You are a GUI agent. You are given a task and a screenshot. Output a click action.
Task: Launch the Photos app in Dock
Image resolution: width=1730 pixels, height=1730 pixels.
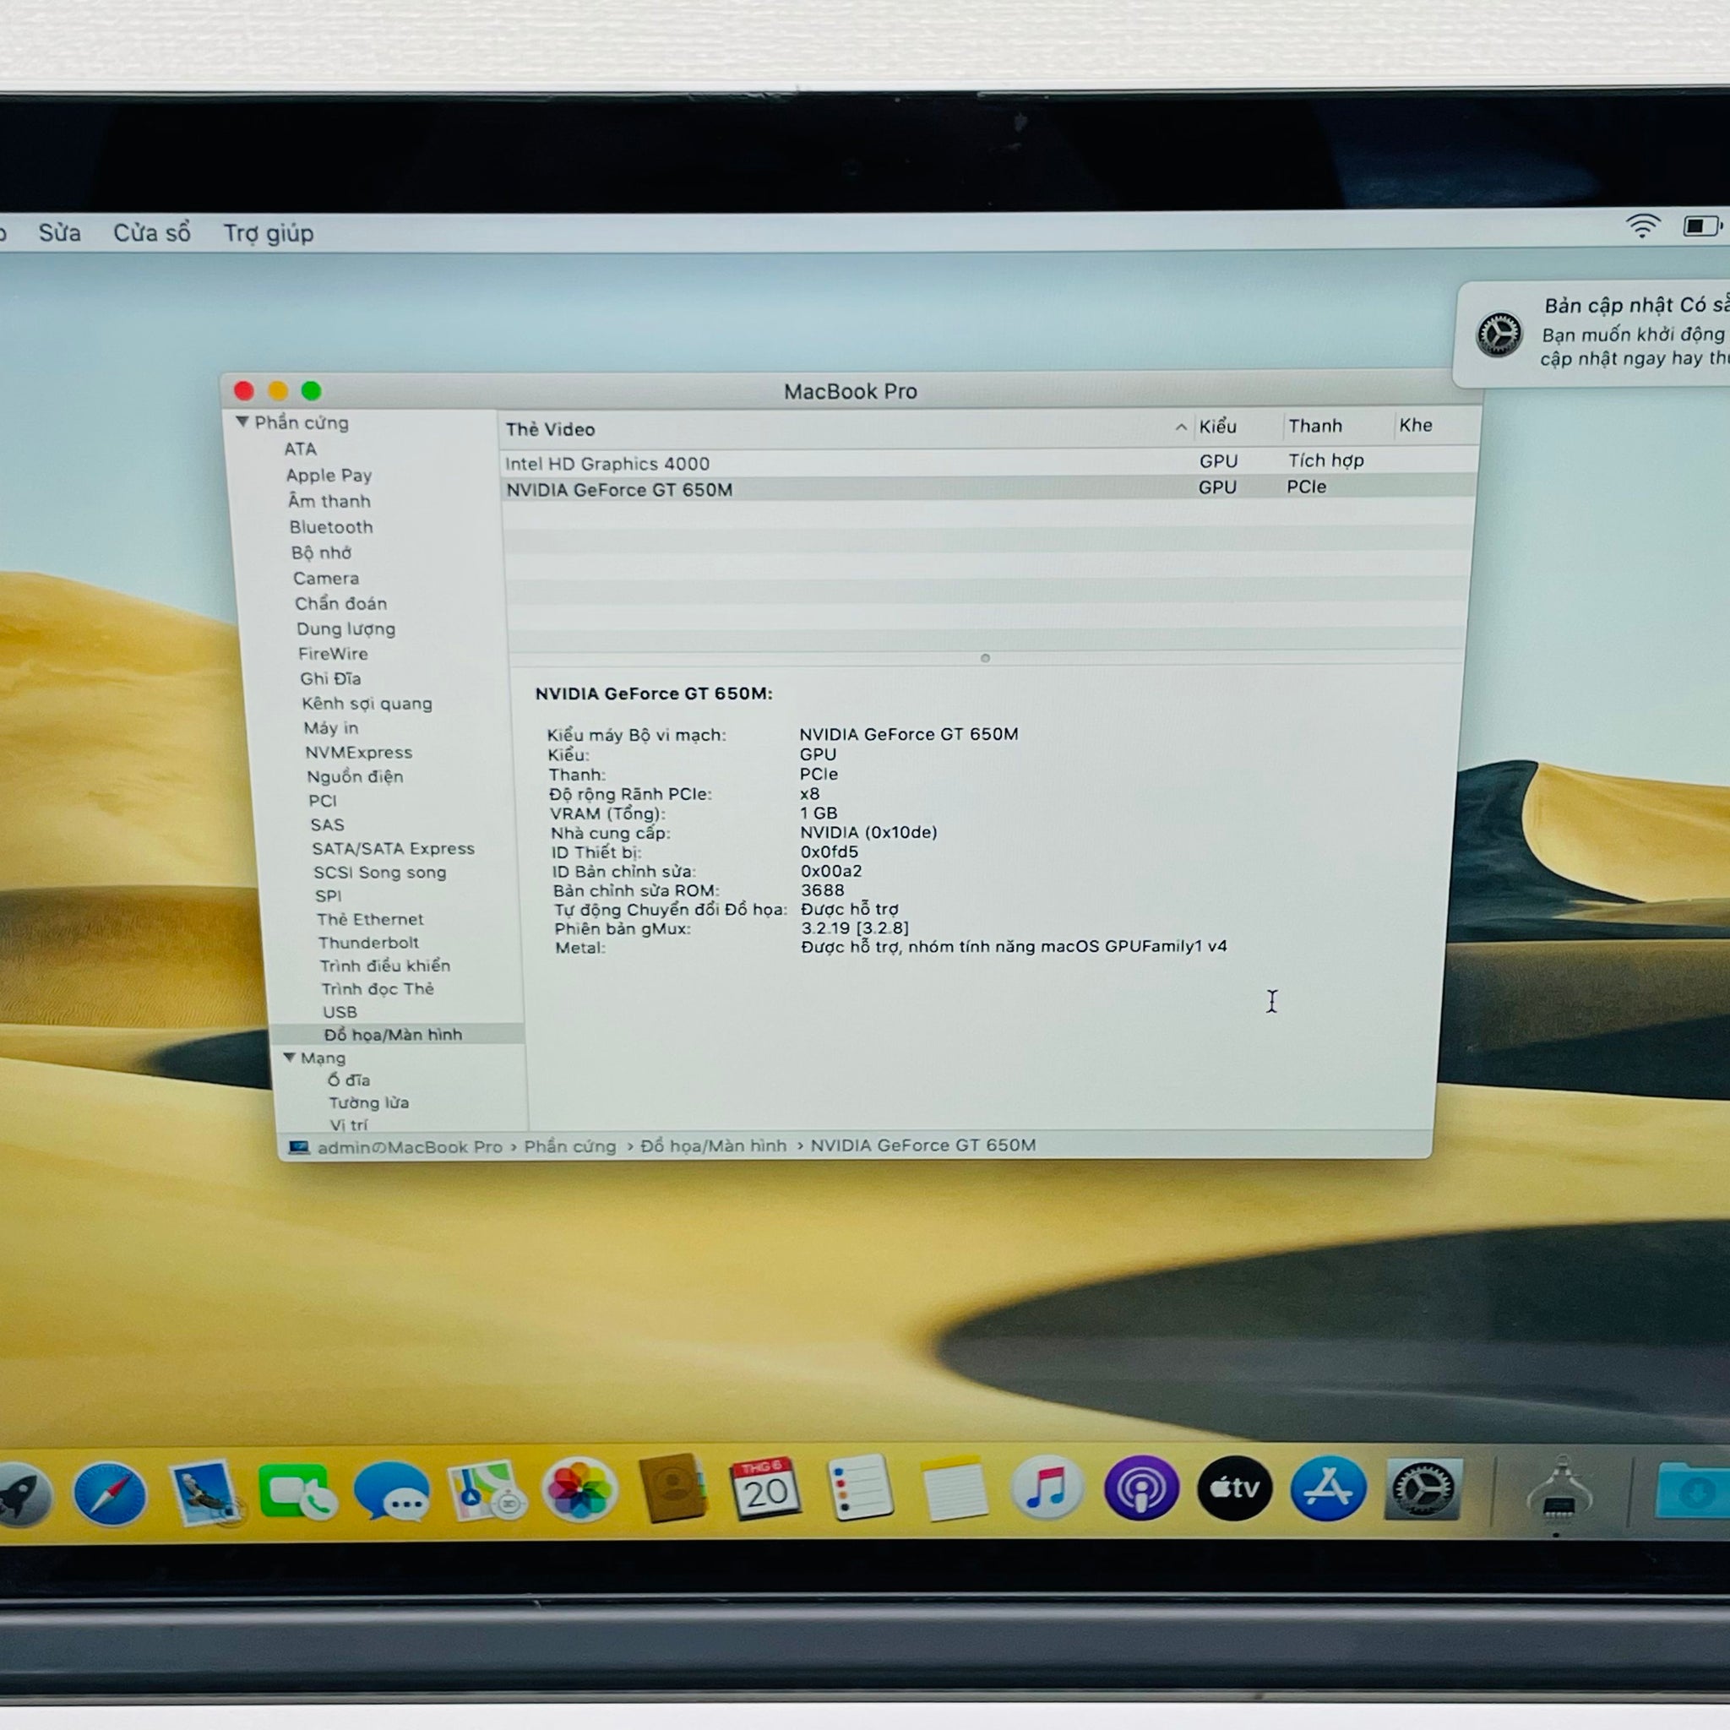(579, 1490)
